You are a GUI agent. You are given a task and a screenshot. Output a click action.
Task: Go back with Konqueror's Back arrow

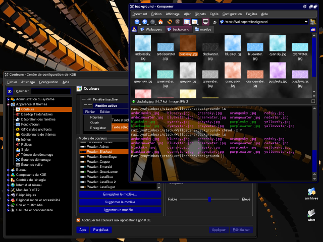[145, 22]
